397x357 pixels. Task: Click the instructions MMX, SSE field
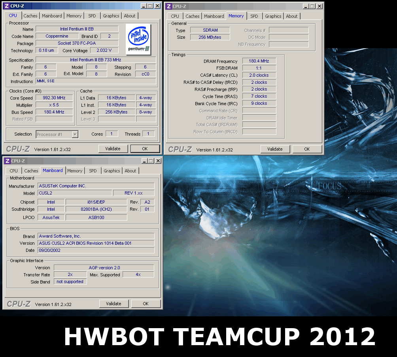[x=96, y=81]
